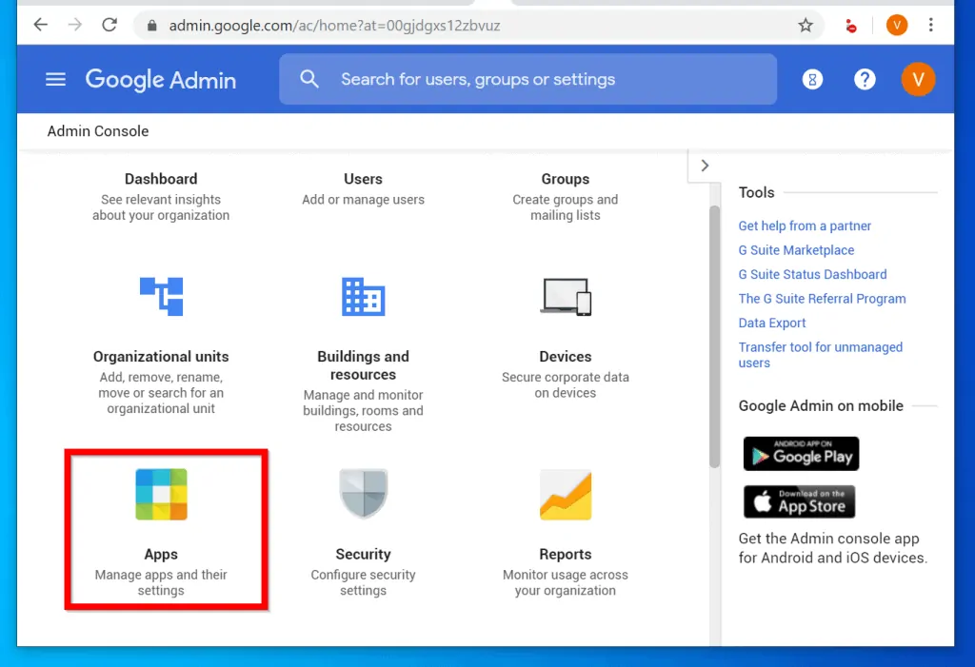Open Organizational units

pyautogui.click(x=161, y=297)
